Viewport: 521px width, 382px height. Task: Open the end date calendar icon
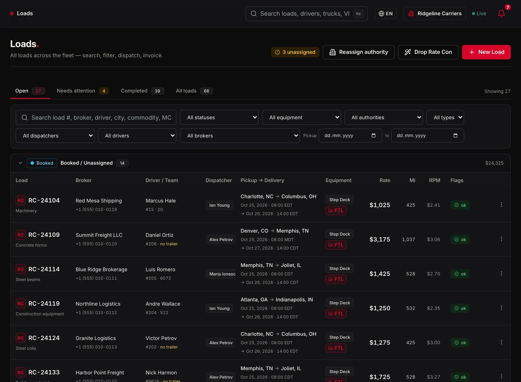point(455,136)
